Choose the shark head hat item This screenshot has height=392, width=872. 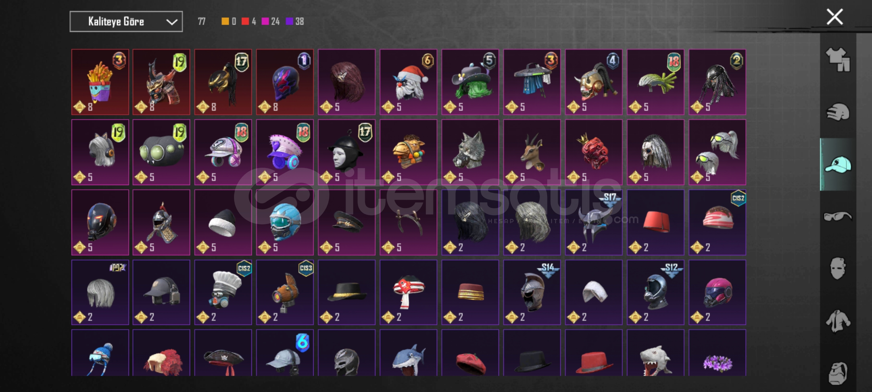(x=408, y=353)
